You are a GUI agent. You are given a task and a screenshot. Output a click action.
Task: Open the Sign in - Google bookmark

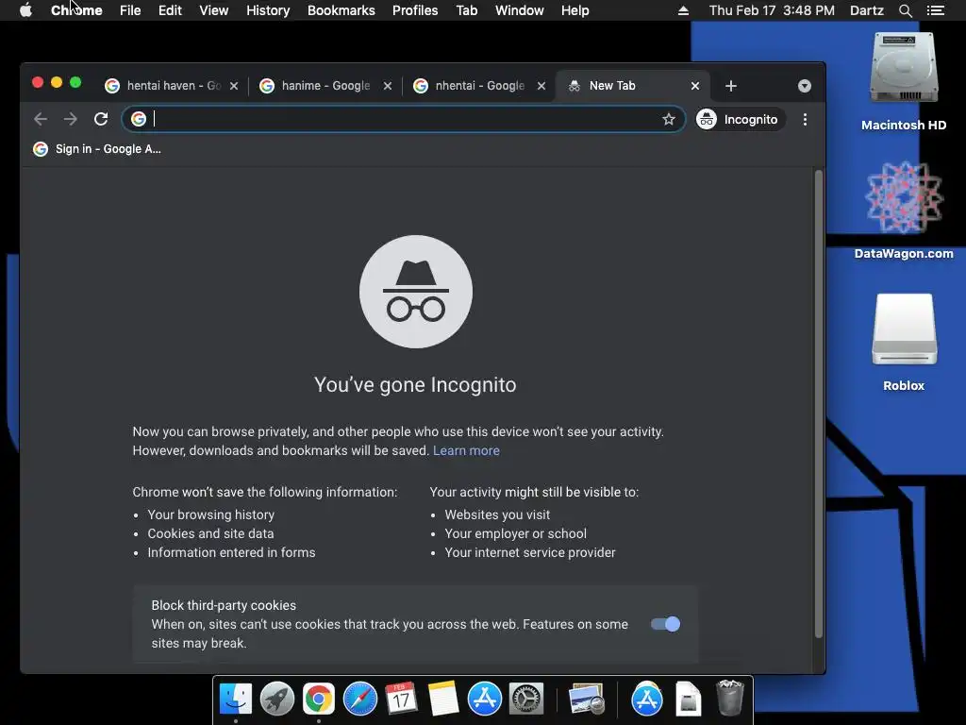97,148
